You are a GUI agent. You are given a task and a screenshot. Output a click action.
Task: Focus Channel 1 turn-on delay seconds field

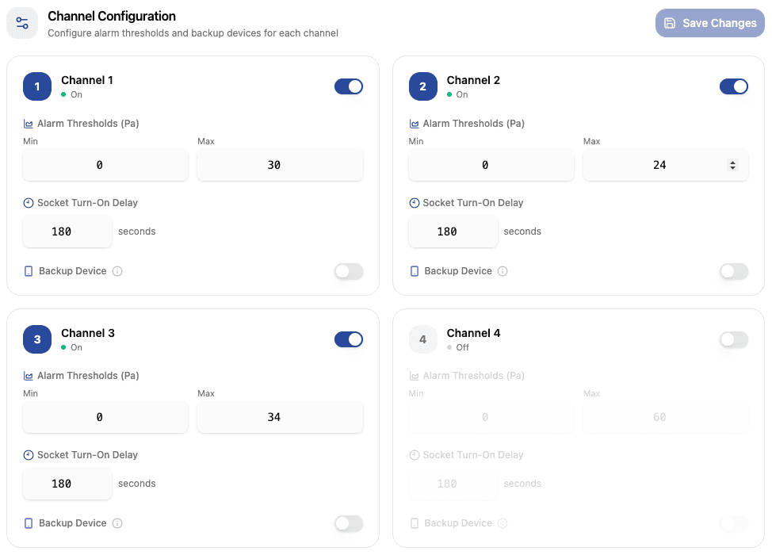click(67, 232)
